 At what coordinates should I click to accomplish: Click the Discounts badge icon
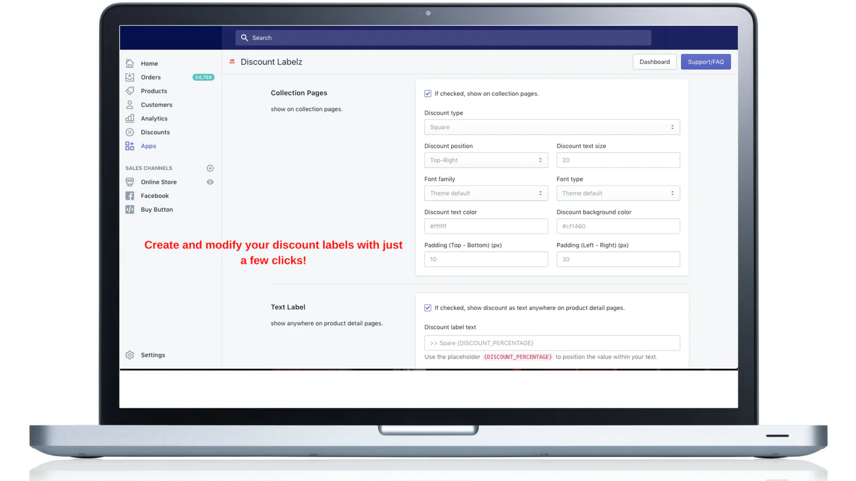(x=129, y=132)
